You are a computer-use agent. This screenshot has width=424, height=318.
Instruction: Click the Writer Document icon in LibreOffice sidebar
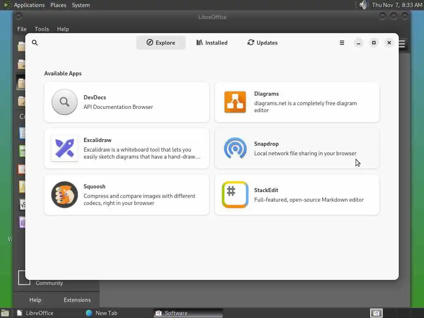click(22, 133)
